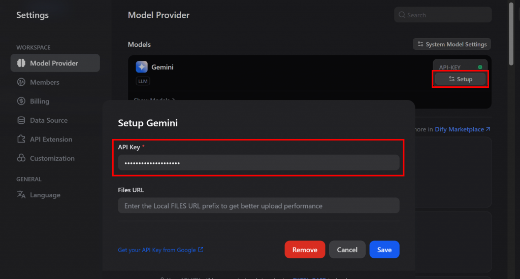The height and width of the screenshot is (279, 520).
Task: Go to Billing settings
Action: coord(39,101)
